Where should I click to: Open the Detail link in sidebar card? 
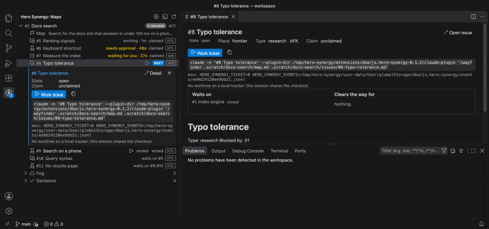click(x=153, y=73)
